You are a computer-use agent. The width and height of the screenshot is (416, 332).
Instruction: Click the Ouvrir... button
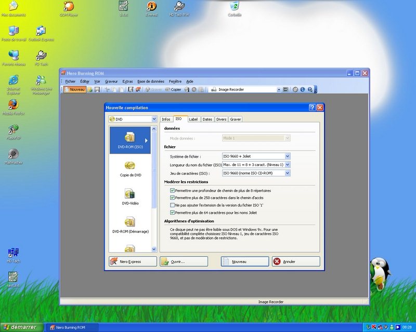click(x=184, y=261)
